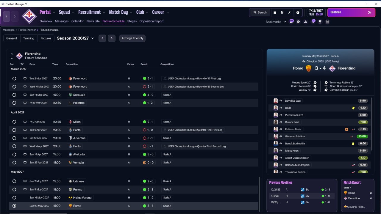Expand the Club menu dropdown

147,12
